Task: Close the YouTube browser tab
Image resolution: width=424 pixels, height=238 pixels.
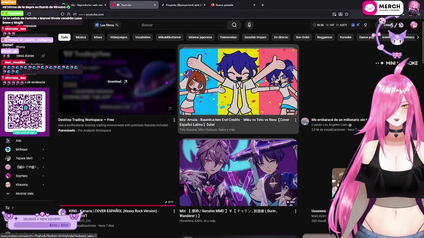Action: click(155, 5)
